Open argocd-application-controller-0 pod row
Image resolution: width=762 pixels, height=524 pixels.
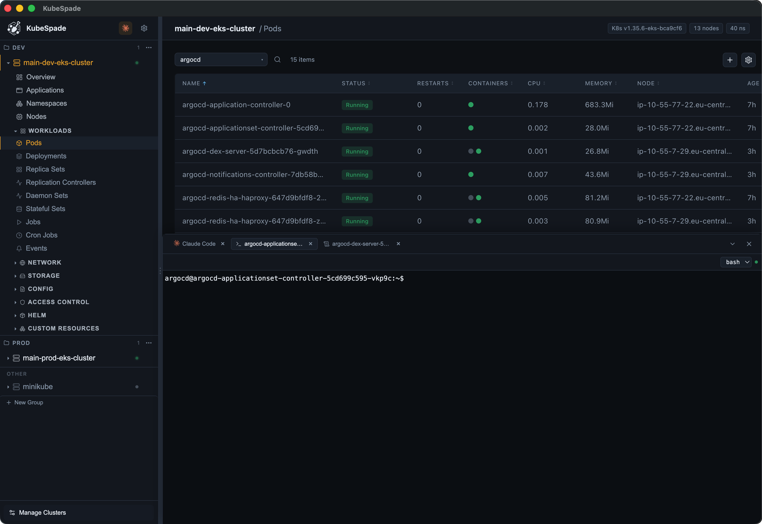[x=468, y=105]
